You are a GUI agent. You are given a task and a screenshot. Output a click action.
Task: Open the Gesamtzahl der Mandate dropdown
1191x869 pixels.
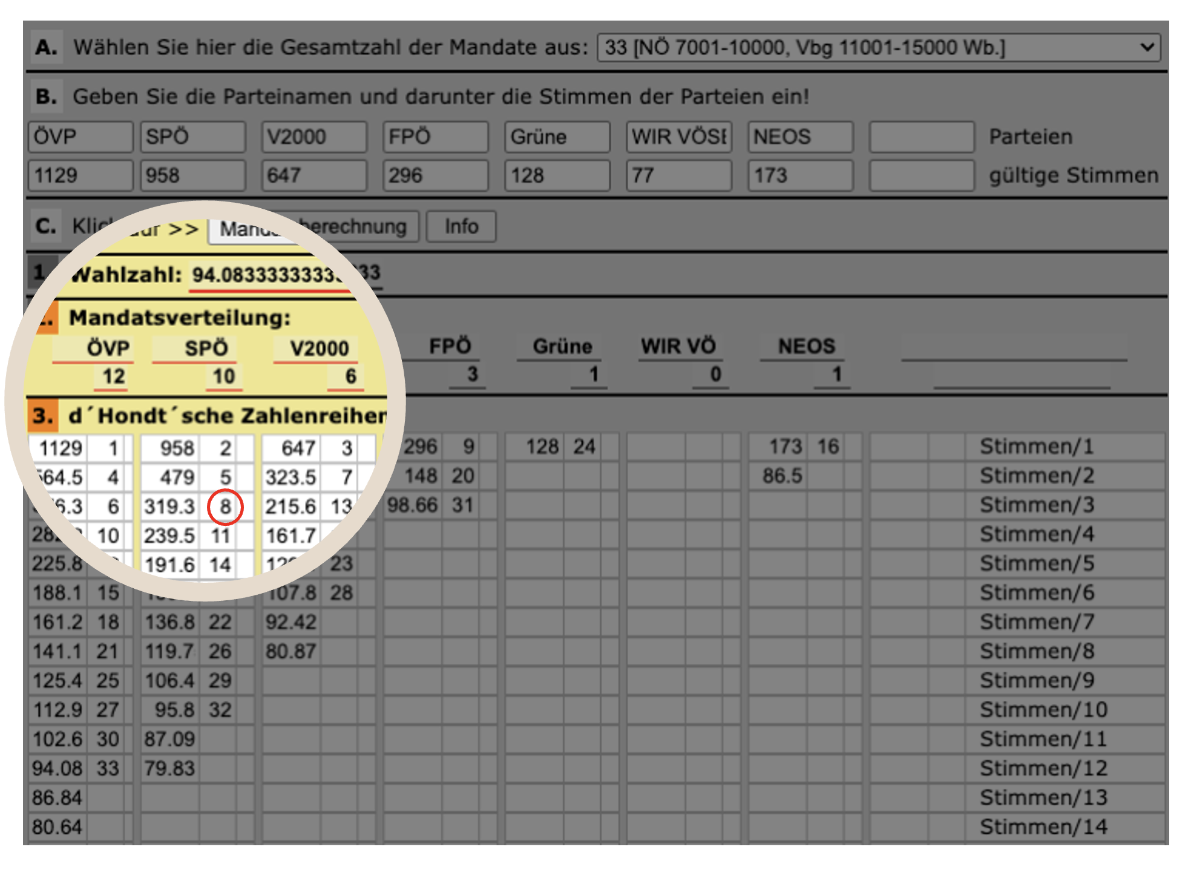tap(878, 47)
